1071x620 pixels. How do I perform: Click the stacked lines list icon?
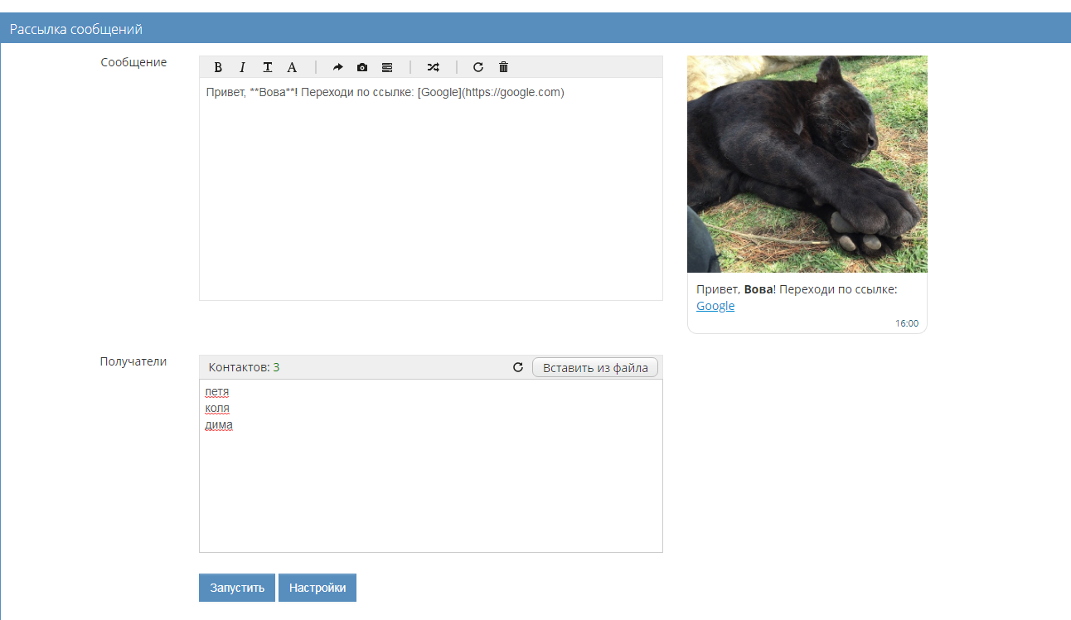387,67
